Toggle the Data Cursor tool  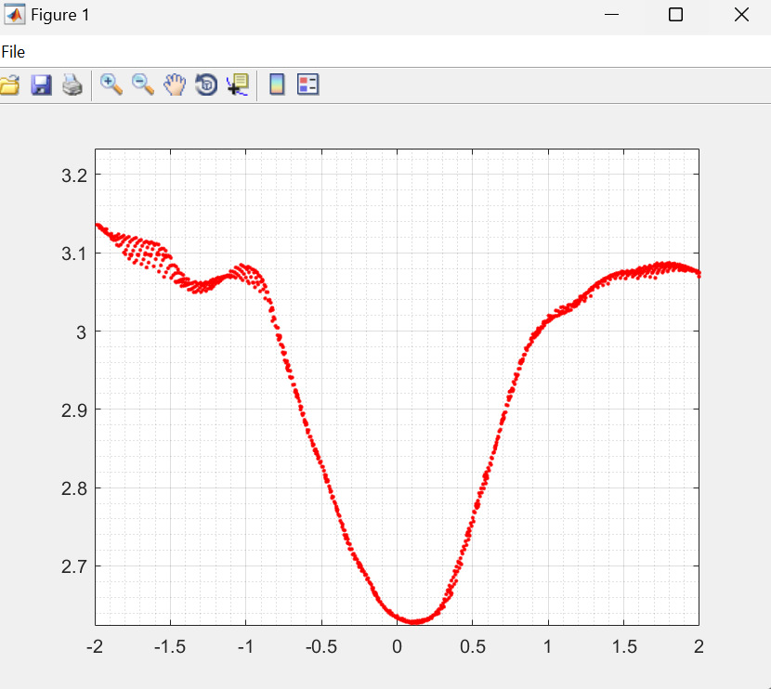point(237,85)
